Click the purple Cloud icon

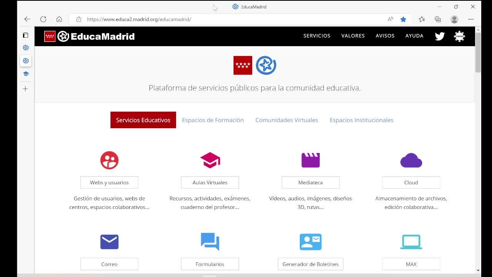pos(411,160)
